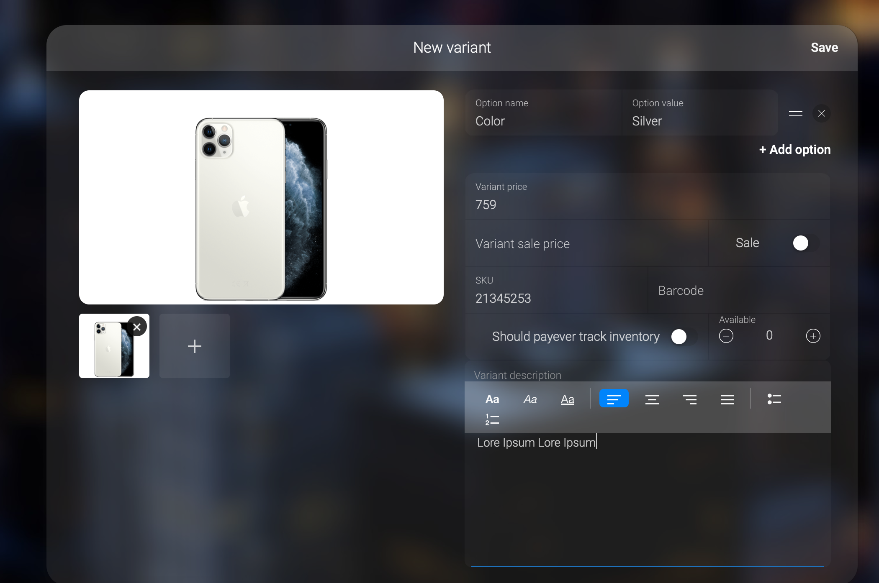Screen dimensions: 879x583
Task: Focus the Barcode field
Action: point(739,290)
